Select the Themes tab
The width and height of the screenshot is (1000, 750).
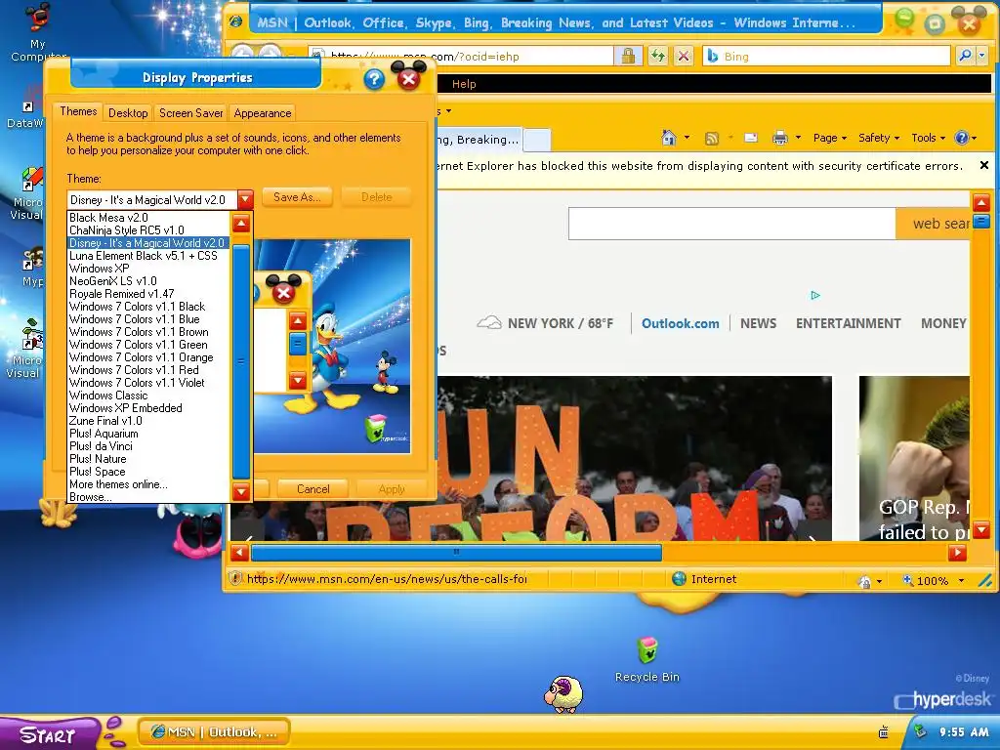[78, 111]
